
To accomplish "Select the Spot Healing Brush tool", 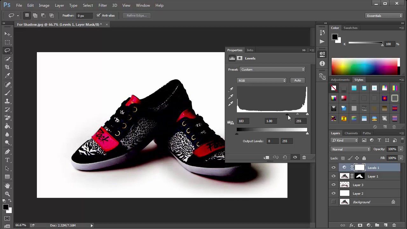I will tap(7, 85).
